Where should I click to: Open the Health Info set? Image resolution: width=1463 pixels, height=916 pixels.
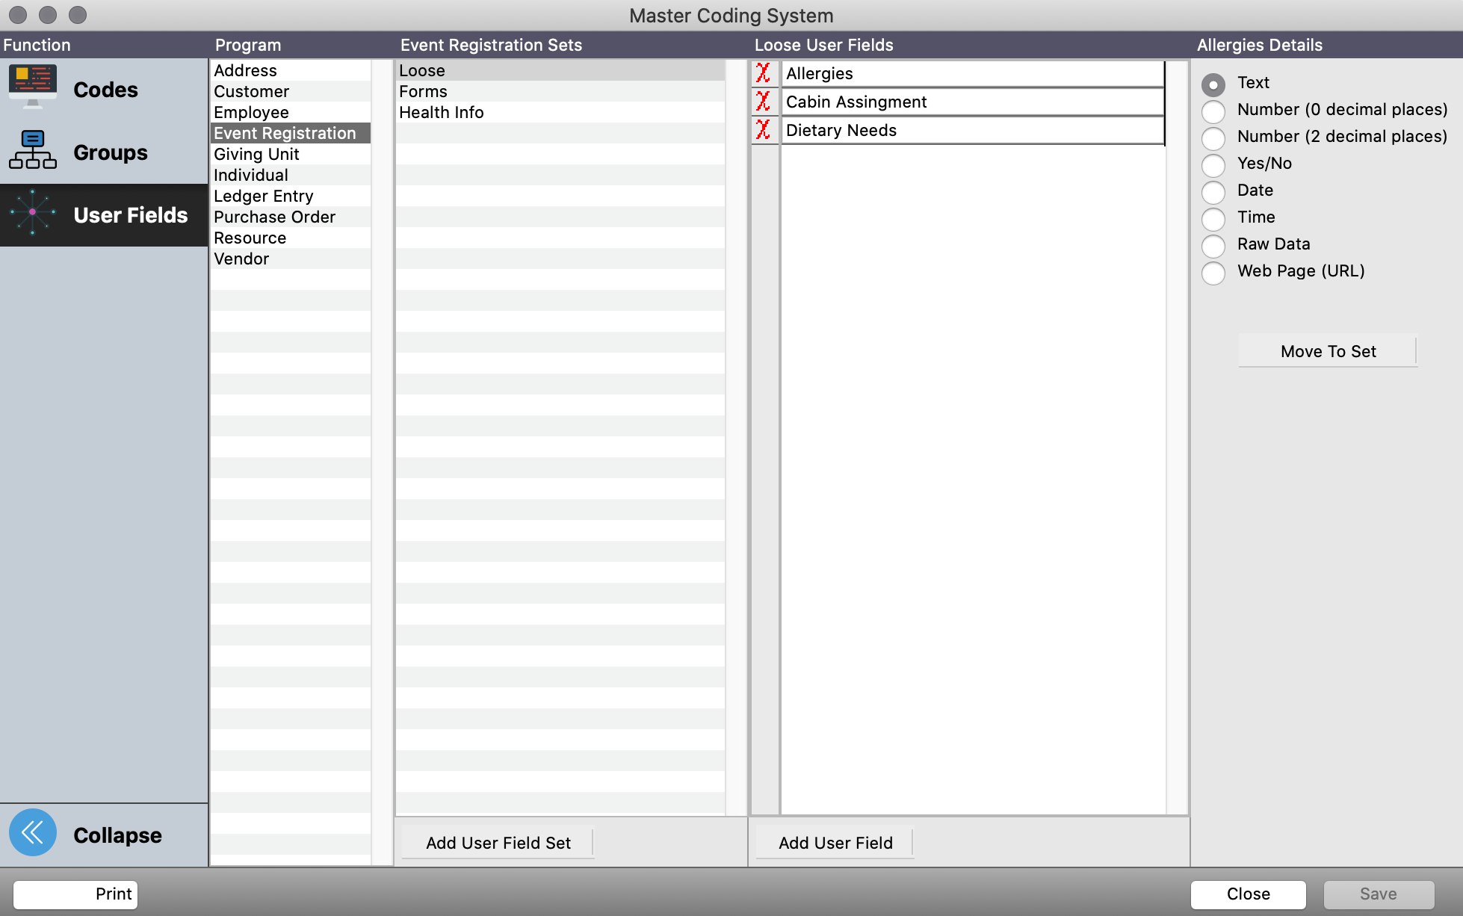(441, 113)
